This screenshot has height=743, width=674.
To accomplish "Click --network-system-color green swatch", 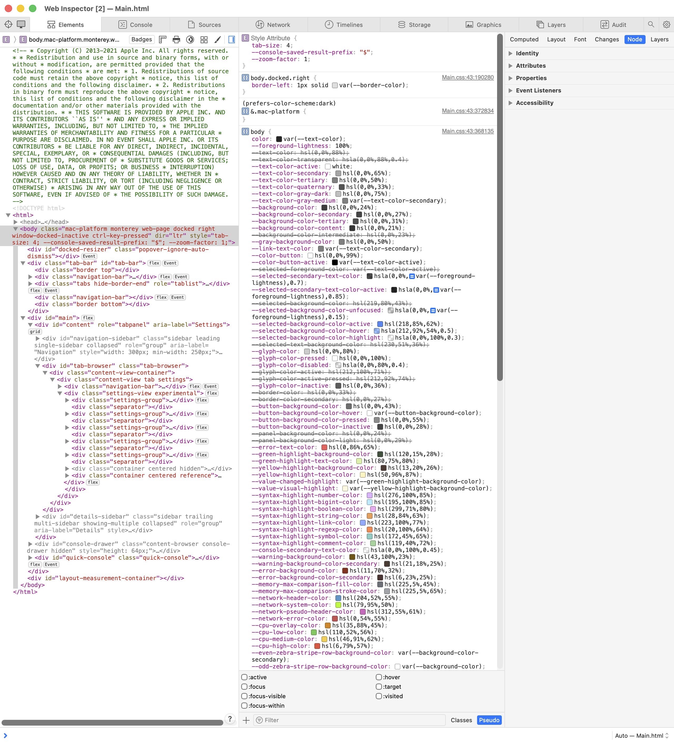I will coord(339,605).
